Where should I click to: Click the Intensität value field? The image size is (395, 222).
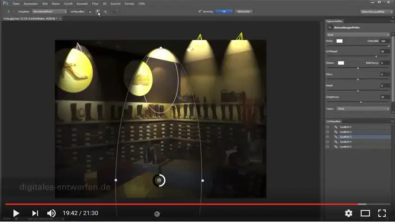(385, 41)
